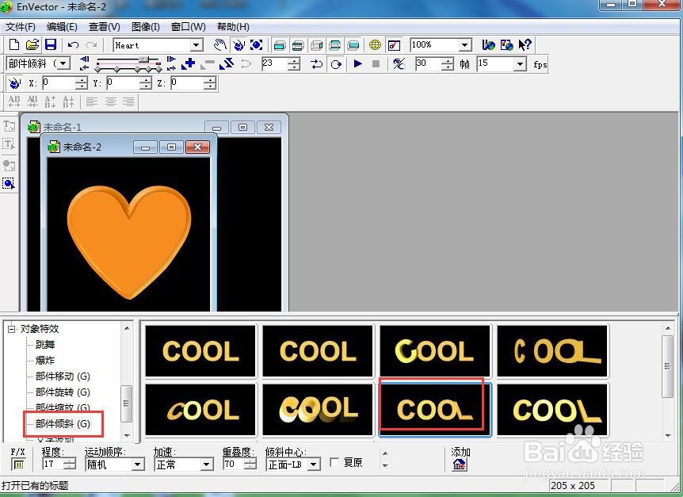Open the 100% zoom dropdown

coord(465,44)
